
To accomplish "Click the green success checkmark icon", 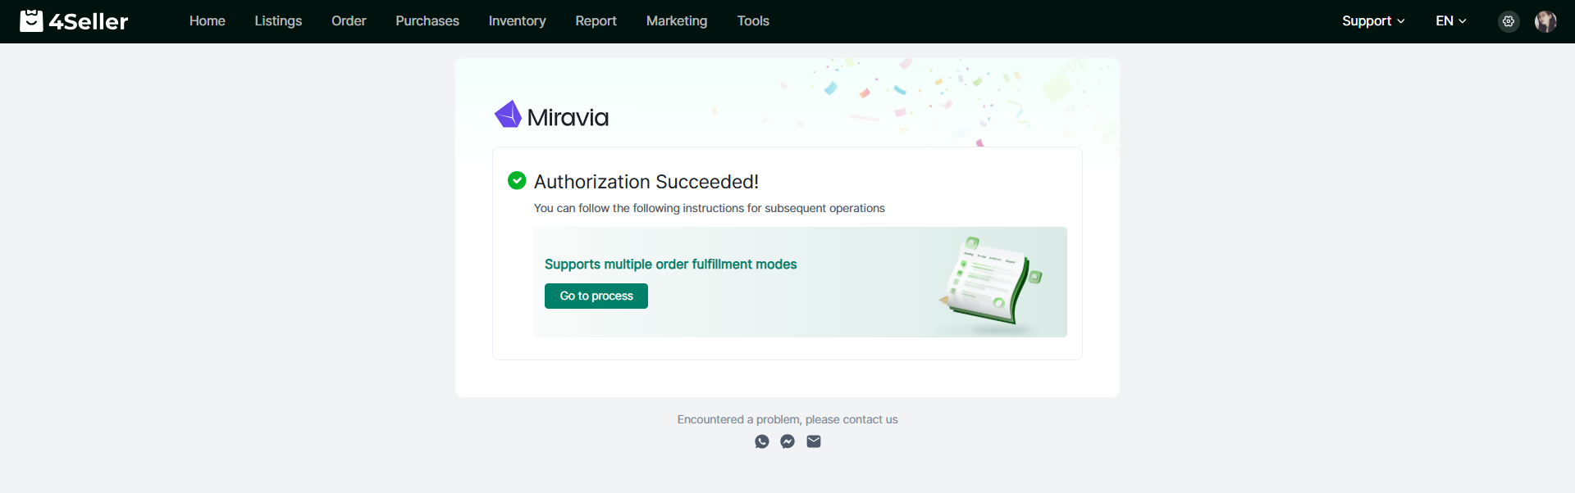I will pyautogui.click(x=517, y=181).
